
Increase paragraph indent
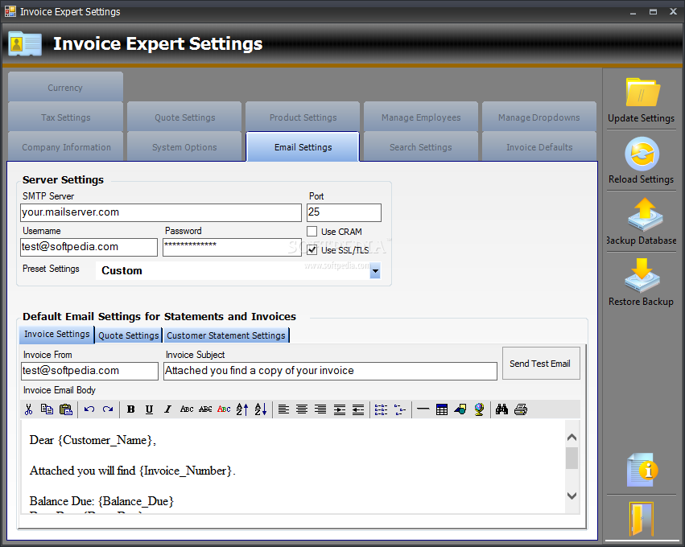pos(340,409)
